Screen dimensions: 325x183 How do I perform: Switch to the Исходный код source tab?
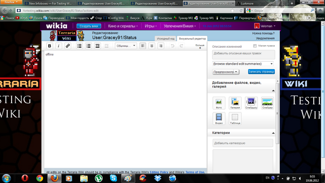[166, 39]
